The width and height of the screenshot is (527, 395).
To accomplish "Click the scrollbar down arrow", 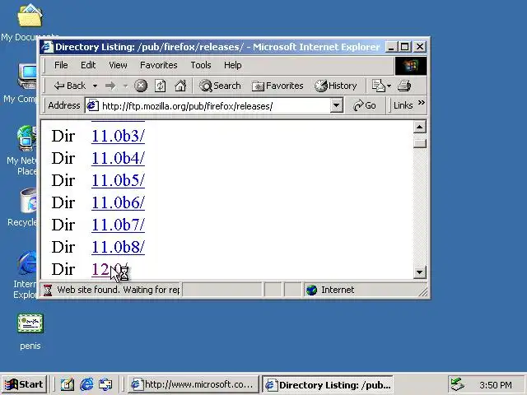I will tap(419, 272).
